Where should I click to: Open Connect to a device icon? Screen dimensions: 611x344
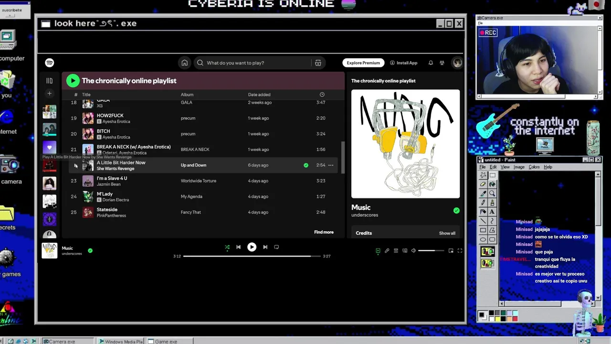tap(405, 250)
